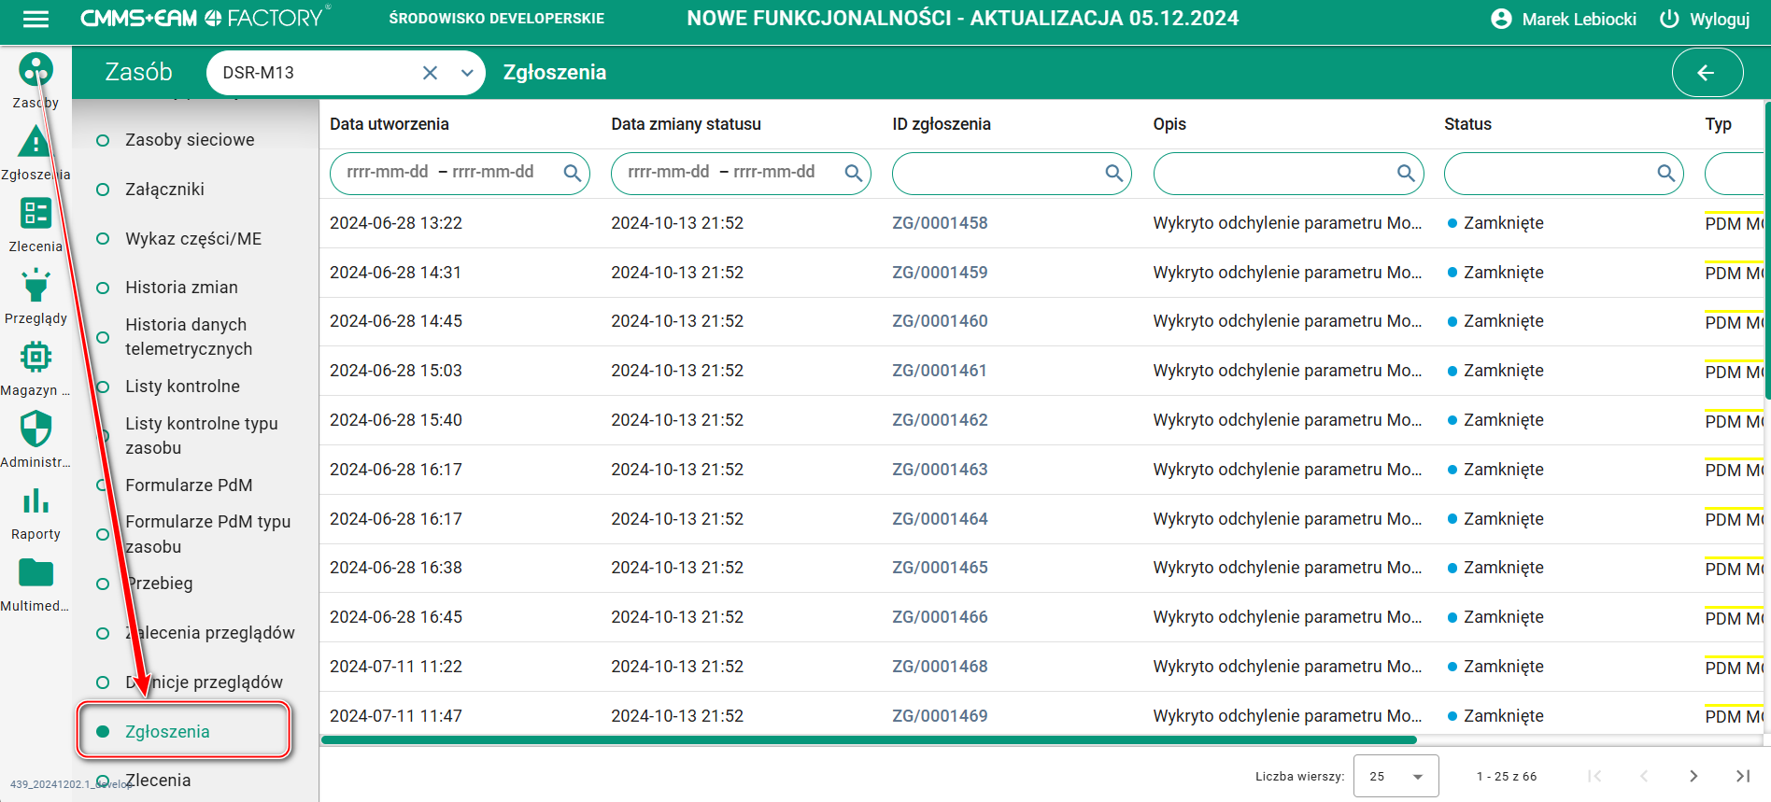1771x802 pixels.
Task: Click creation date 2024-07-11 11:47
Action: pos(396,716)
